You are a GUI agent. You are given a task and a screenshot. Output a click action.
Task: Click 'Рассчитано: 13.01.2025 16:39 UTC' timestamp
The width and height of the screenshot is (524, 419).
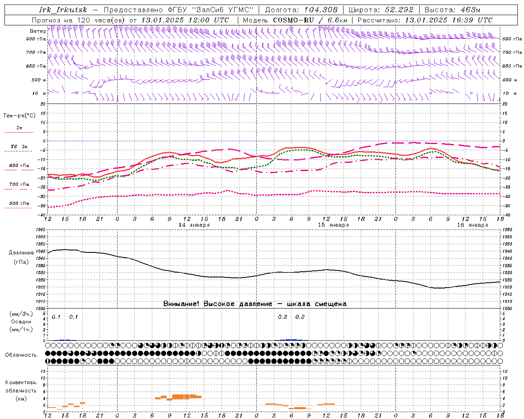(x=425, y=20)
